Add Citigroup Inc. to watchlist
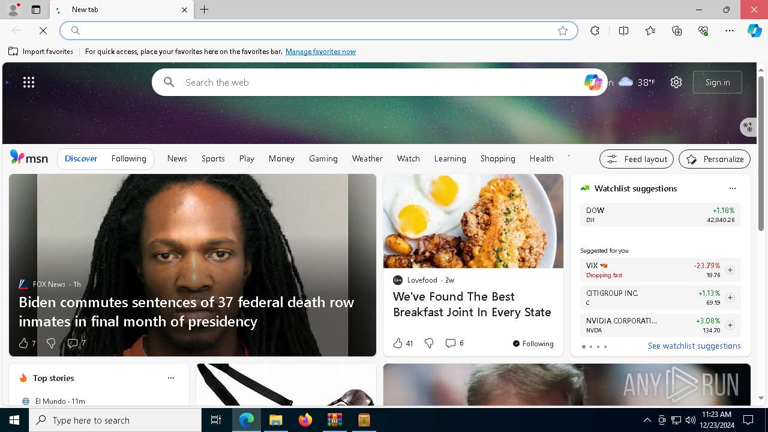Image resolution: width=768 pixels, height=432 pixels. coord(730,298)
